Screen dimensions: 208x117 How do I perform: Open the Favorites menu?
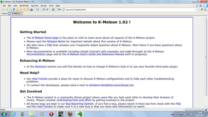35,6
